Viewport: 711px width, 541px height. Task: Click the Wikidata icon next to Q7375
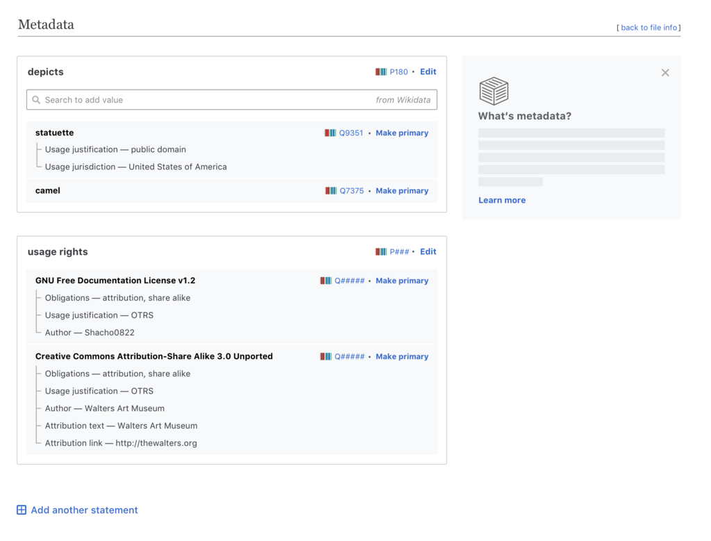pos(331,191)
